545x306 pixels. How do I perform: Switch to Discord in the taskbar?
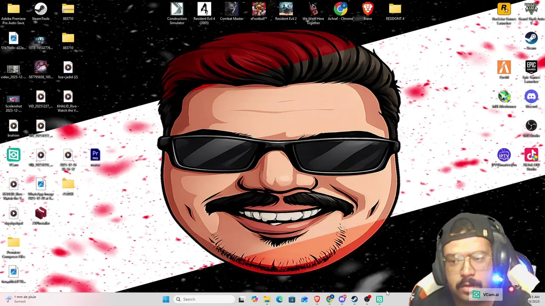coord(342,299)
